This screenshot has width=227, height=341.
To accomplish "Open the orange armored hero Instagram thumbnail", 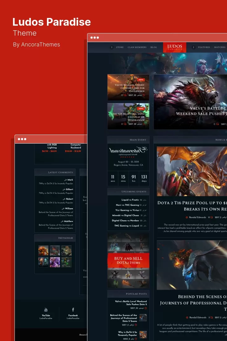I will point(44,251).
